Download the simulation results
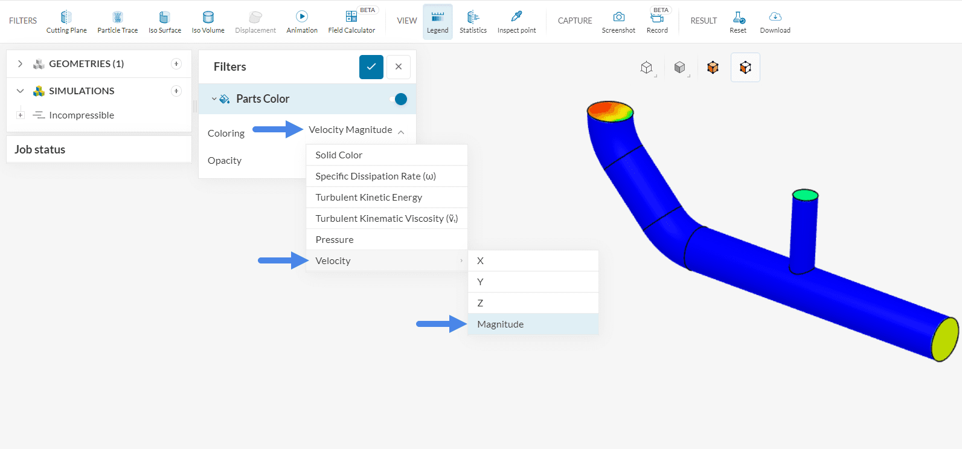 pos(775,22)
